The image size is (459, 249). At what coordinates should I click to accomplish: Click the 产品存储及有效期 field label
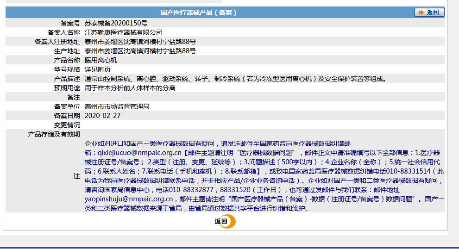[54, 134]
